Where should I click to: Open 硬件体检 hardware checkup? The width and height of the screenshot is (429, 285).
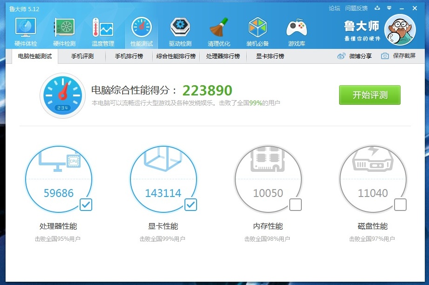click(x=26, y=32)
